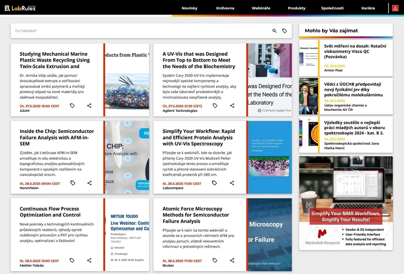This screenshot has width=404, height=274.
Task: Share the NenoVision AFM-in-SEM webinar
Action: click(x=89, y=183)
